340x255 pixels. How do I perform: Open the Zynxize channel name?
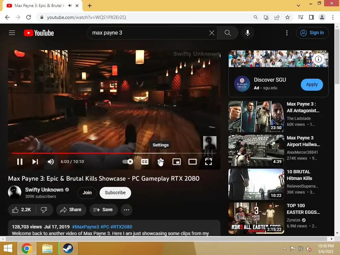[x=294, y=220]
